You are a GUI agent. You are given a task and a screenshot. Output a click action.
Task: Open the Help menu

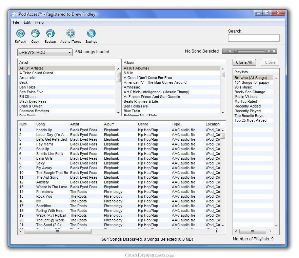(39, 22)
